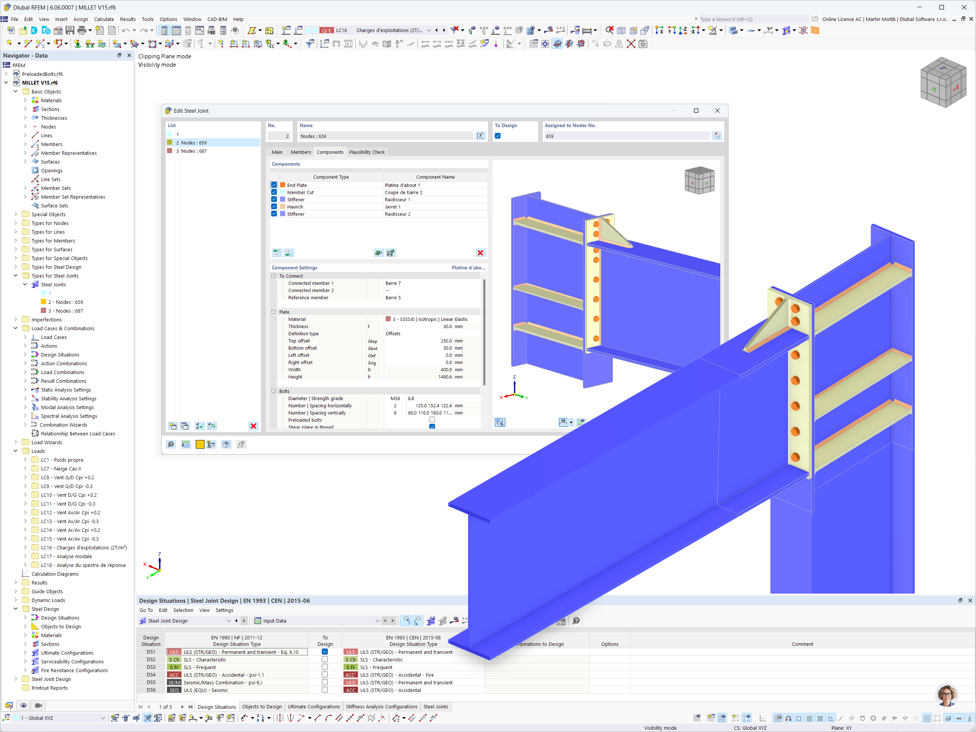
Task: Check the To Design checkbox for DS4
Action: pyautogui.click(x=325, y=675)
